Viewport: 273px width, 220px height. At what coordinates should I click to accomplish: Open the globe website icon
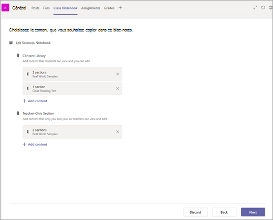[271, 8]
